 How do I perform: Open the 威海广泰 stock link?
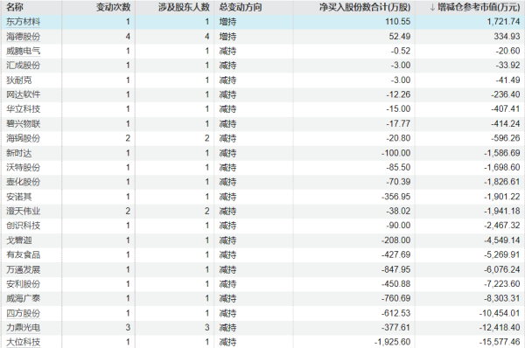coord(23,298)
